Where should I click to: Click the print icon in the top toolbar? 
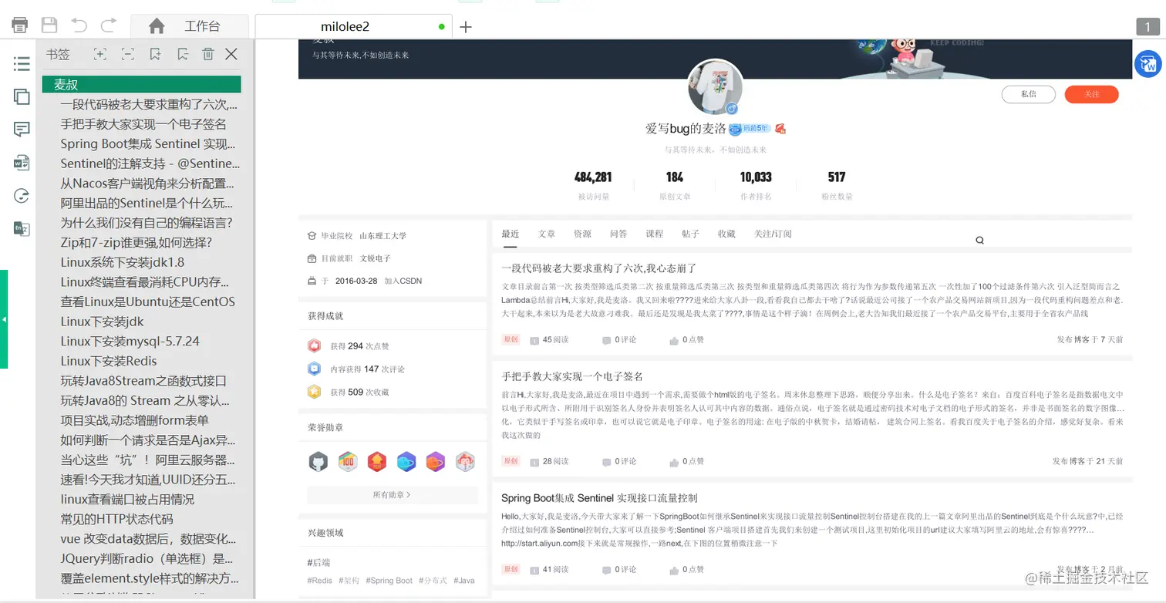19,25
